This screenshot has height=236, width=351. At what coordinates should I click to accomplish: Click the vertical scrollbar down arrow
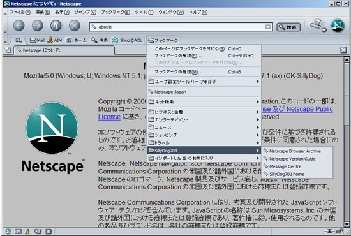coord(347,224)
